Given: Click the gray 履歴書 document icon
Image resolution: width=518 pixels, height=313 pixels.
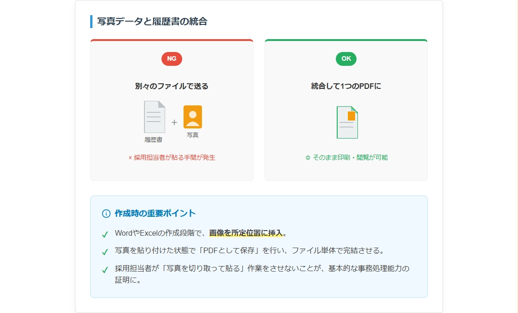Looking at the screenshot, I should pyautogui.click(x=154, y=117).
